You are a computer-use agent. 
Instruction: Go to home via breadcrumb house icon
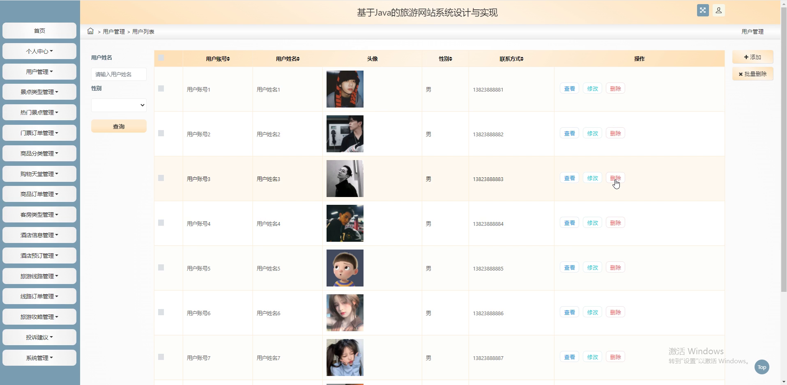point(90,31)
